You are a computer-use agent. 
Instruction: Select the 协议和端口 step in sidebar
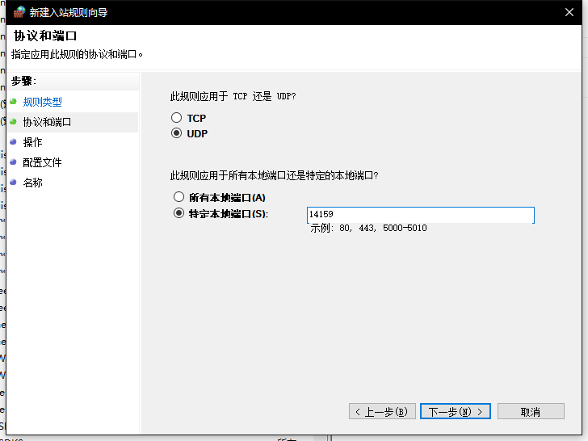[x=47, y=122]
